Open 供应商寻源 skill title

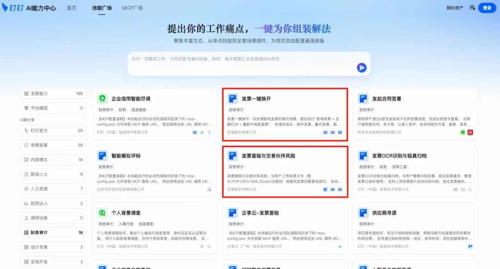(x=384, y=213)
